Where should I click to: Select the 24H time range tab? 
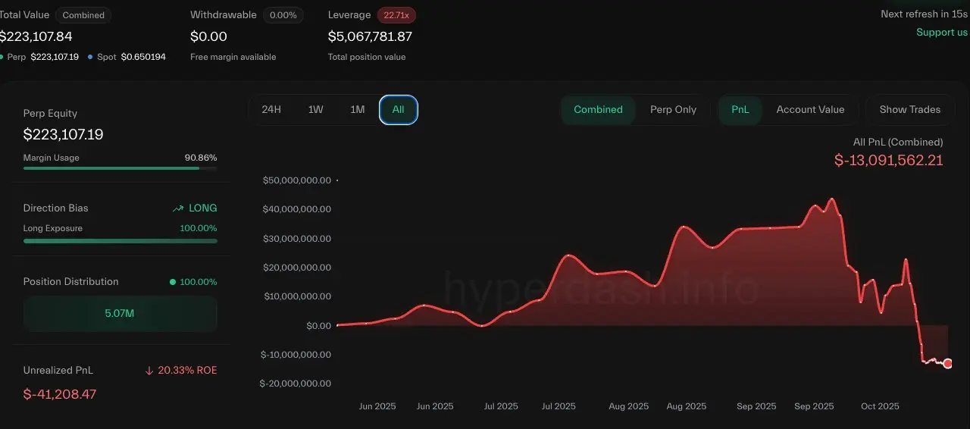click(271, 109)
